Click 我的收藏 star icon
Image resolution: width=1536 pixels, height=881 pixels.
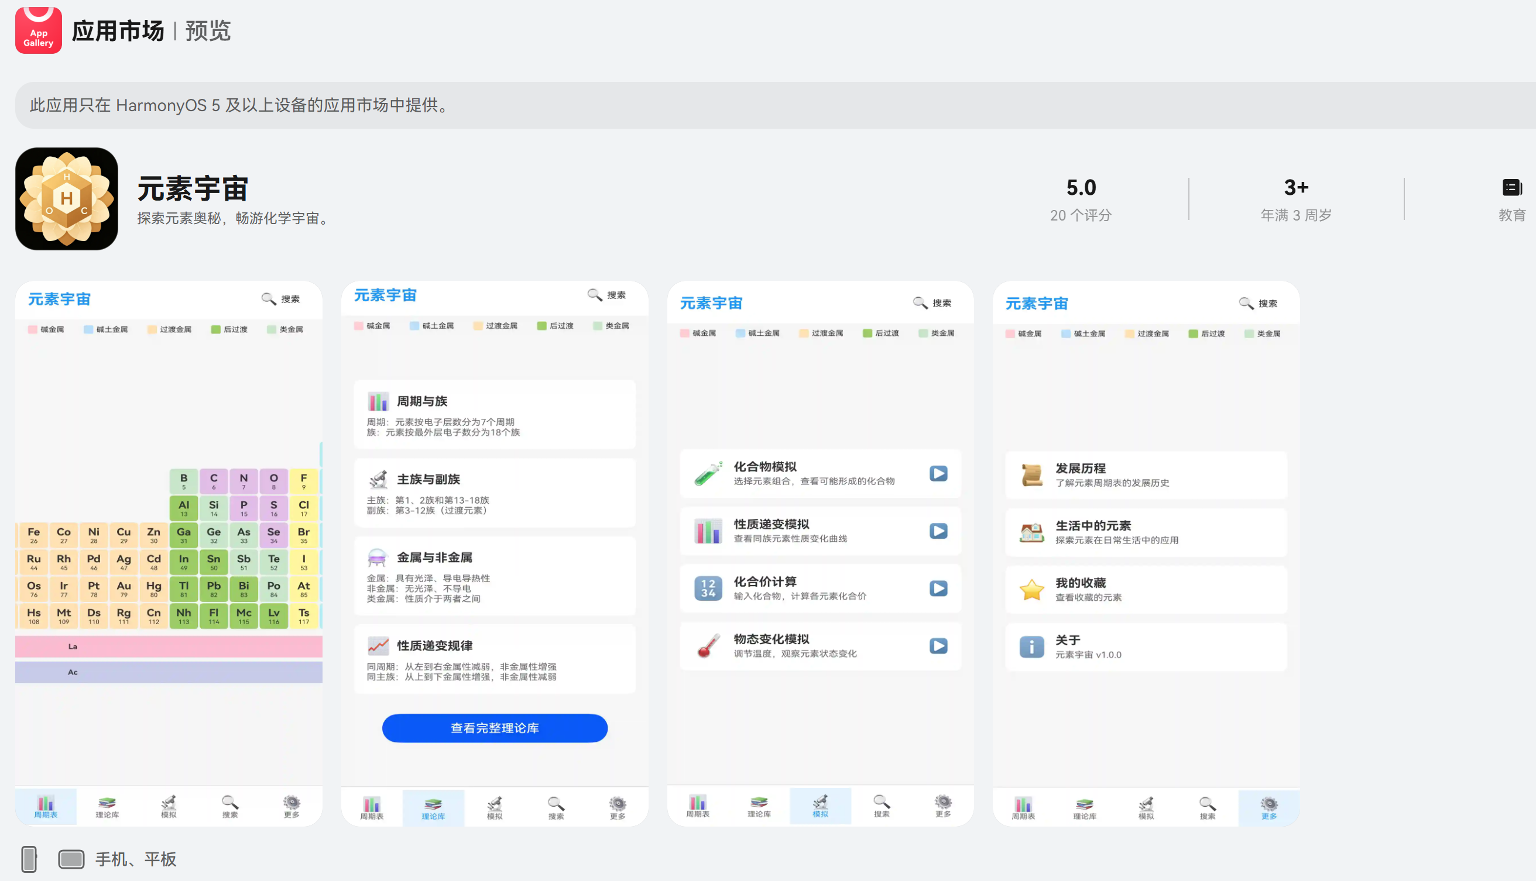(x=1031, y=589)
